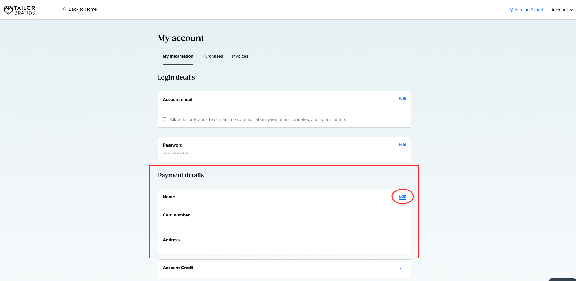Click the lightbulb icon next to Hire an Expert
The image size is (576, 281).
512,10
